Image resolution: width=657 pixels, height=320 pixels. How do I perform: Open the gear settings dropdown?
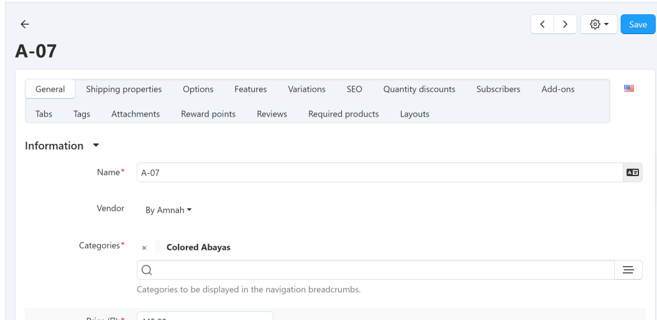[599, 24]
